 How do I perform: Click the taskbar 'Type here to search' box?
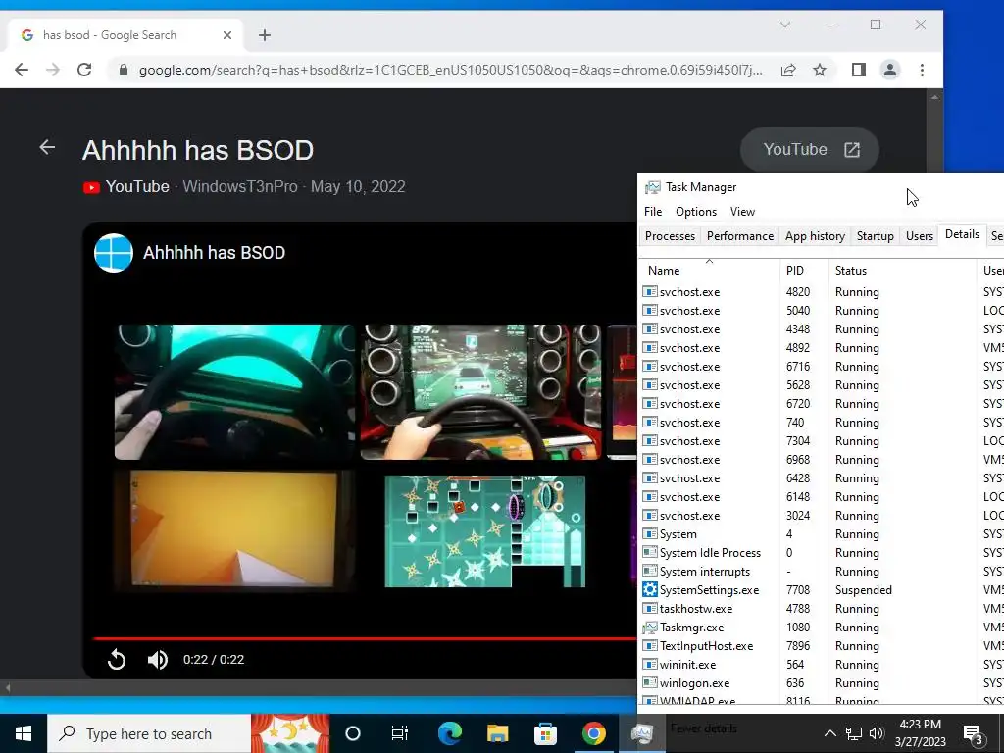coord(149,733)
